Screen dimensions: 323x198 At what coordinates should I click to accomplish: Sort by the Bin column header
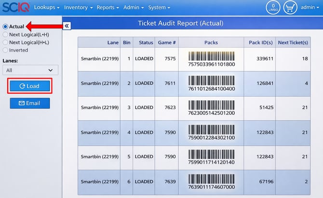[x=127, y=42]
